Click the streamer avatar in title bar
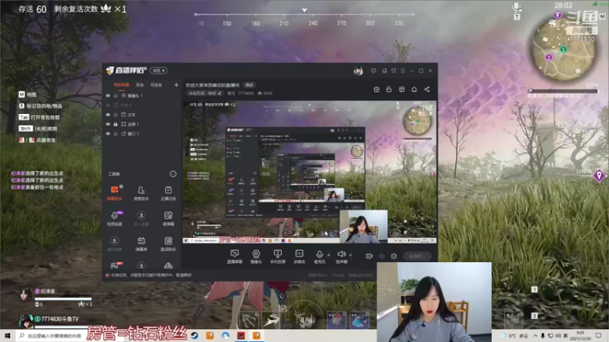 [x=358, y=71]
